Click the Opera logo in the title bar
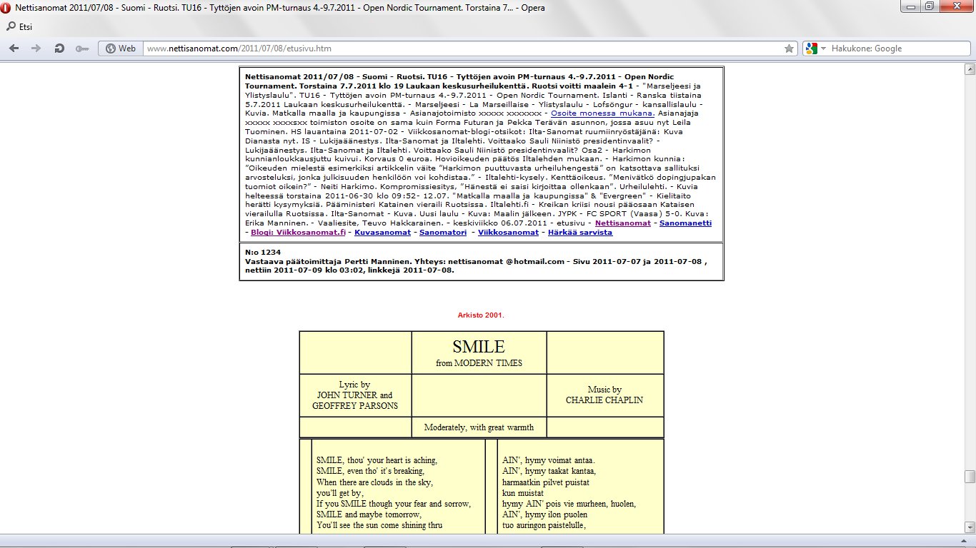976x548 pixels. tap(7, 8)
